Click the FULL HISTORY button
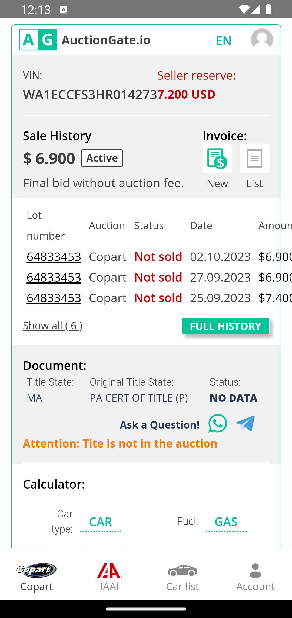292x618 pixels. coord(226,326)
